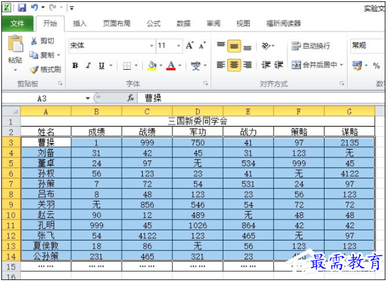The height and width of the screenshot is (282, 388).
Task: Customize quick access toolbar dropdown
Action: tap(72, 8)
